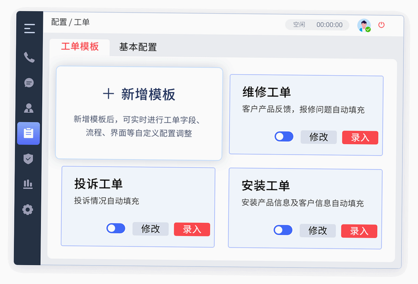Collapse the sidebar with the hamburger menu icon

point(29,29)
